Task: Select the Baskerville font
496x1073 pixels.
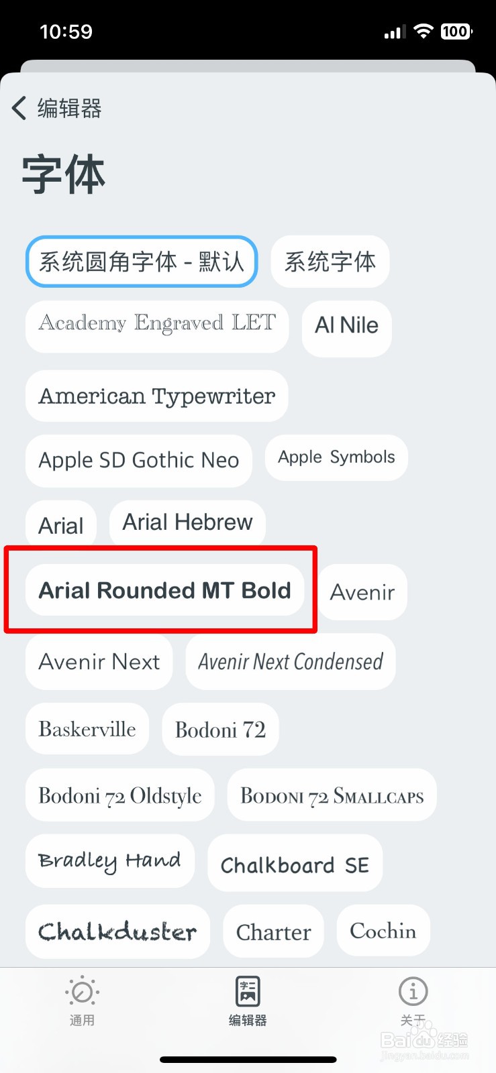Action: pos(87,729)
